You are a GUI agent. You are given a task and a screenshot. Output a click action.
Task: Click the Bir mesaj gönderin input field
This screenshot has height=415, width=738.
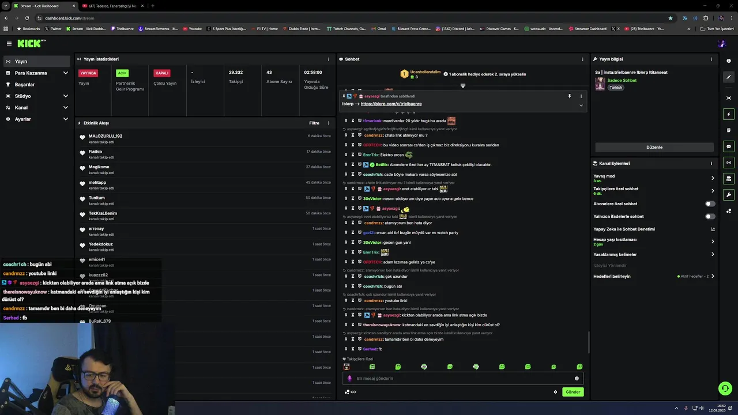point(462,379)
